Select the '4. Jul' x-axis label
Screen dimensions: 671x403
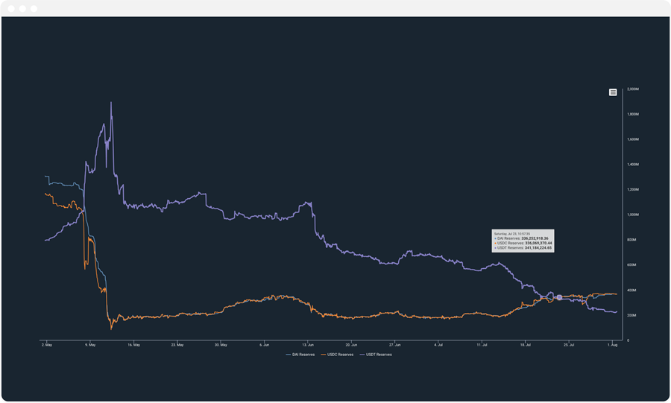point(438,345)
